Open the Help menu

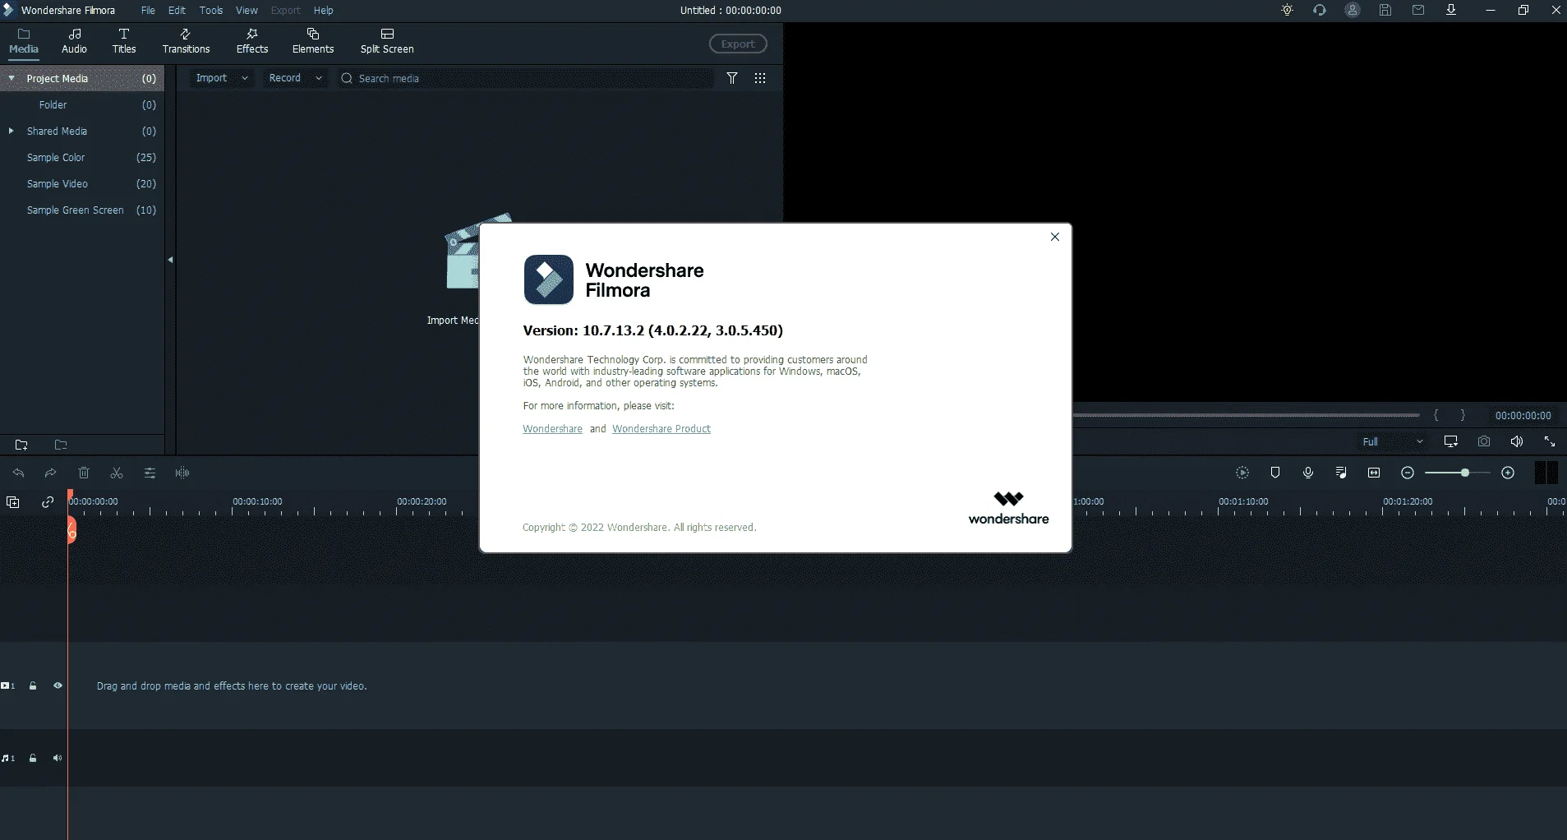[323, 11]
